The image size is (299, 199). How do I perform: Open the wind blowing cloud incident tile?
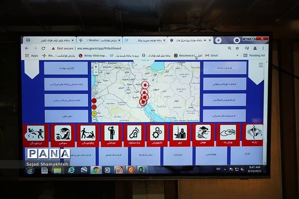(x=228, y=135)
